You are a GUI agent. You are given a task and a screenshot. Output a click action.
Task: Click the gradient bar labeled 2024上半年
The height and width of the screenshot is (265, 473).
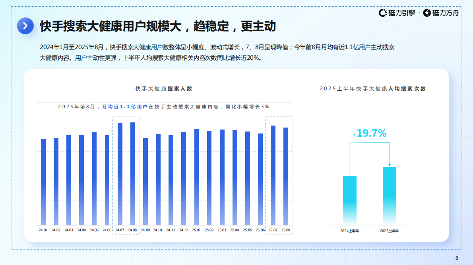(350, 200)
